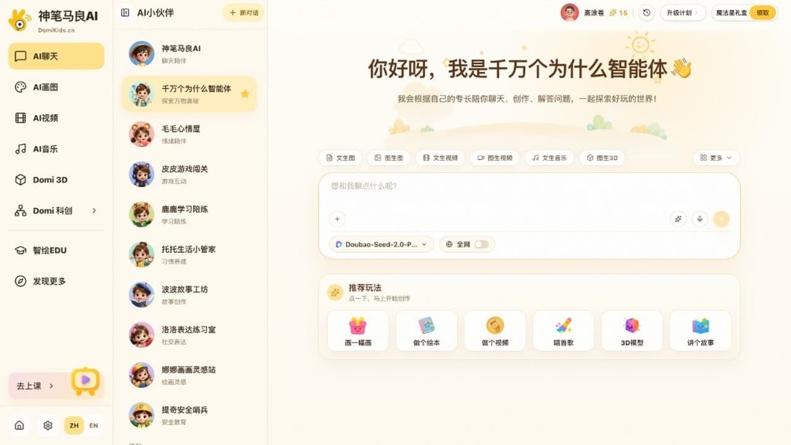Unfavorite 千万个为什么智能体 with the star icon
The image size is (791, 445).
245,94
